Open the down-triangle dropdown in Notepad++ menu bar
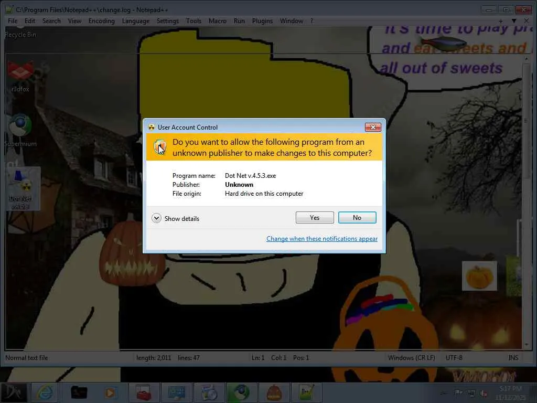Screen dimensions: 537x403 coord(514,21)
